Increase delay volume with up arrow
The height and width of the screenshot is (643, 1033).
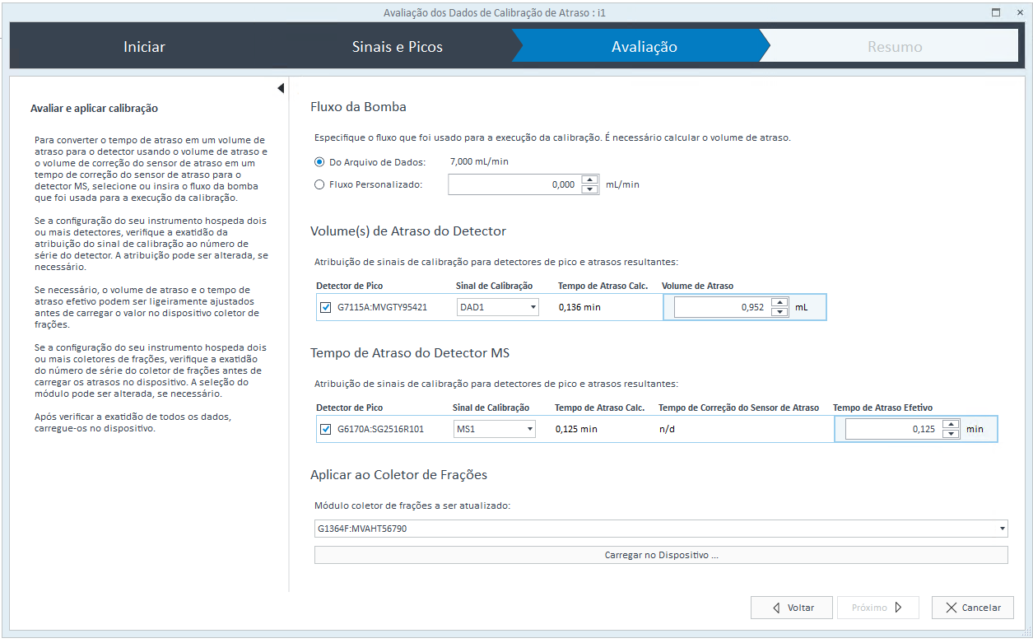point(780,303)
